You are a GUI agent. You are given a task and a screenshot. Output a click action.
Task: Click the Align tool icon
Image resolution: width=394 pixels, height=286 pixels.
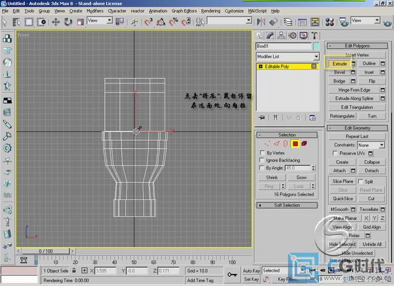pos(273,22)
